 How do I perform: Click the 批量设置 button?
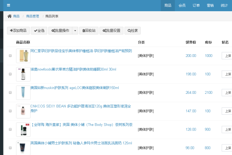pos(111,31)
